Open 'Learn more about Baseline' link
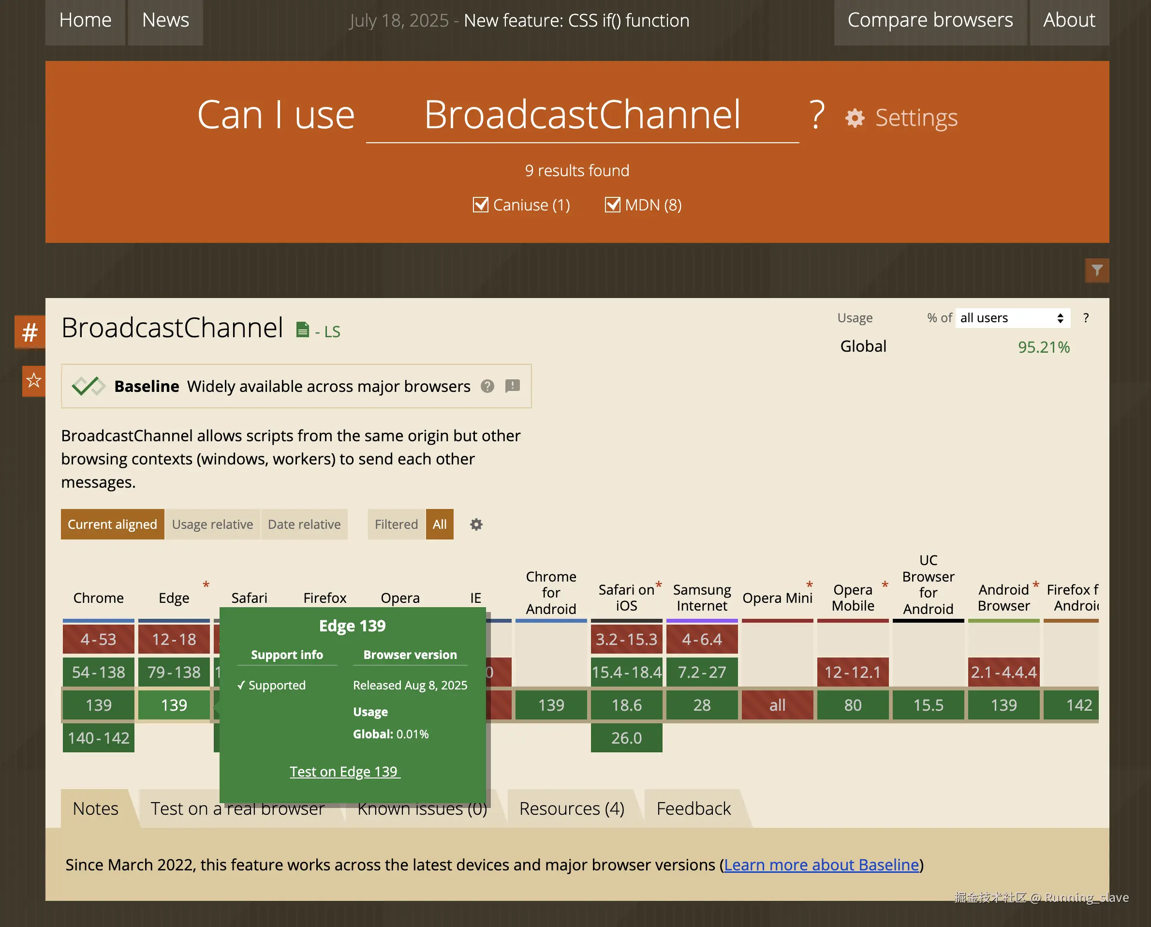 point(822,865)
